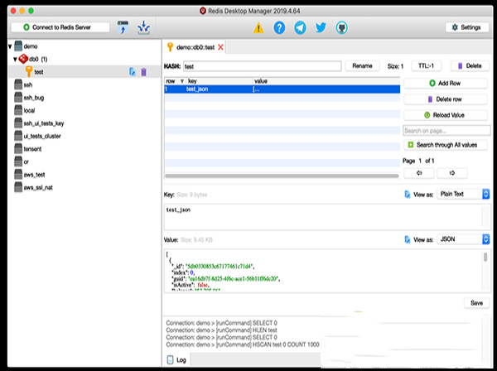Collapse the demo connection tree node
The width and height of the screenshot is (497, 371).
click(x=8, y=47)
